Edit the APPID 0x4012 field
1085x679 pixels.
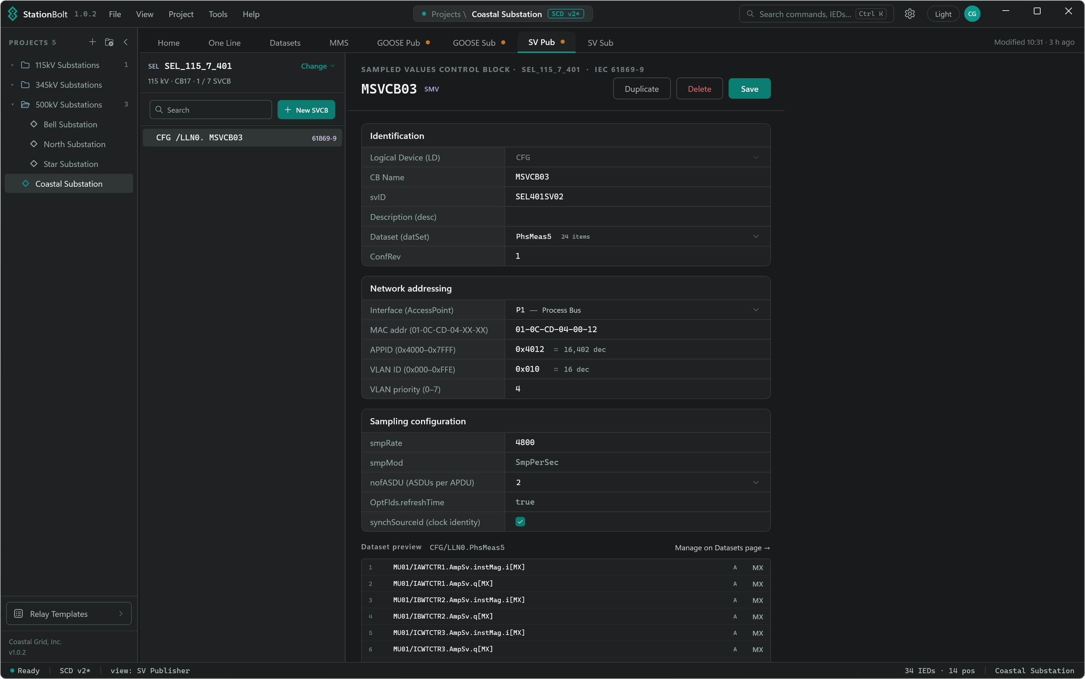pos(637,349)
